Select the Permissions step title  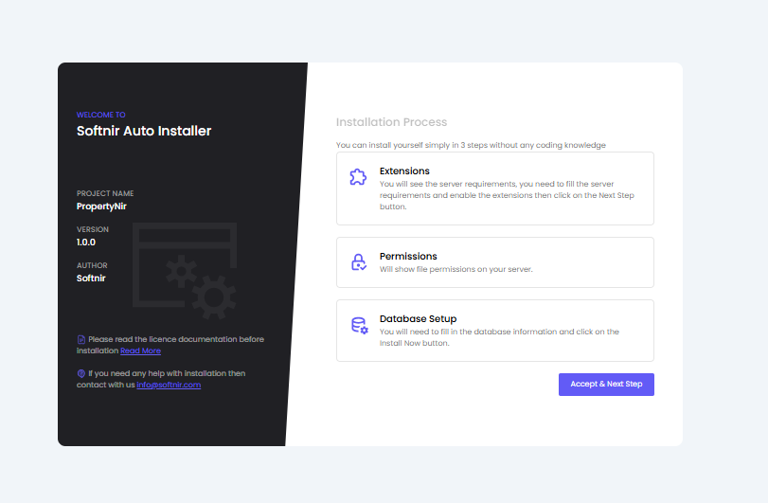click(408, 256)
